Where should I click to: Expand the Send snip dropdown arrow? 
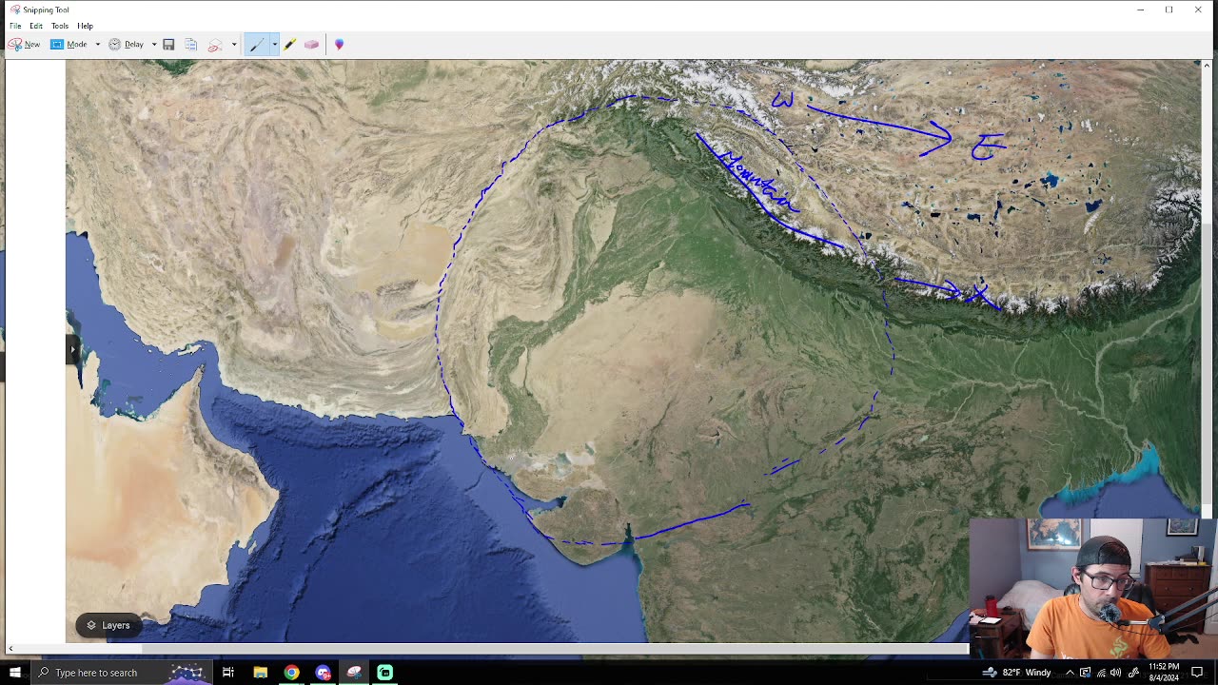tap(233, 45)
